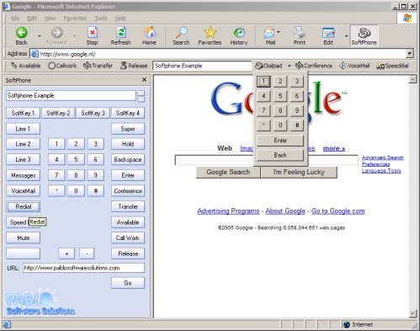Mute the call in SoftPhone panel
This screenshot has height=331, width=420.
(24, 238)
